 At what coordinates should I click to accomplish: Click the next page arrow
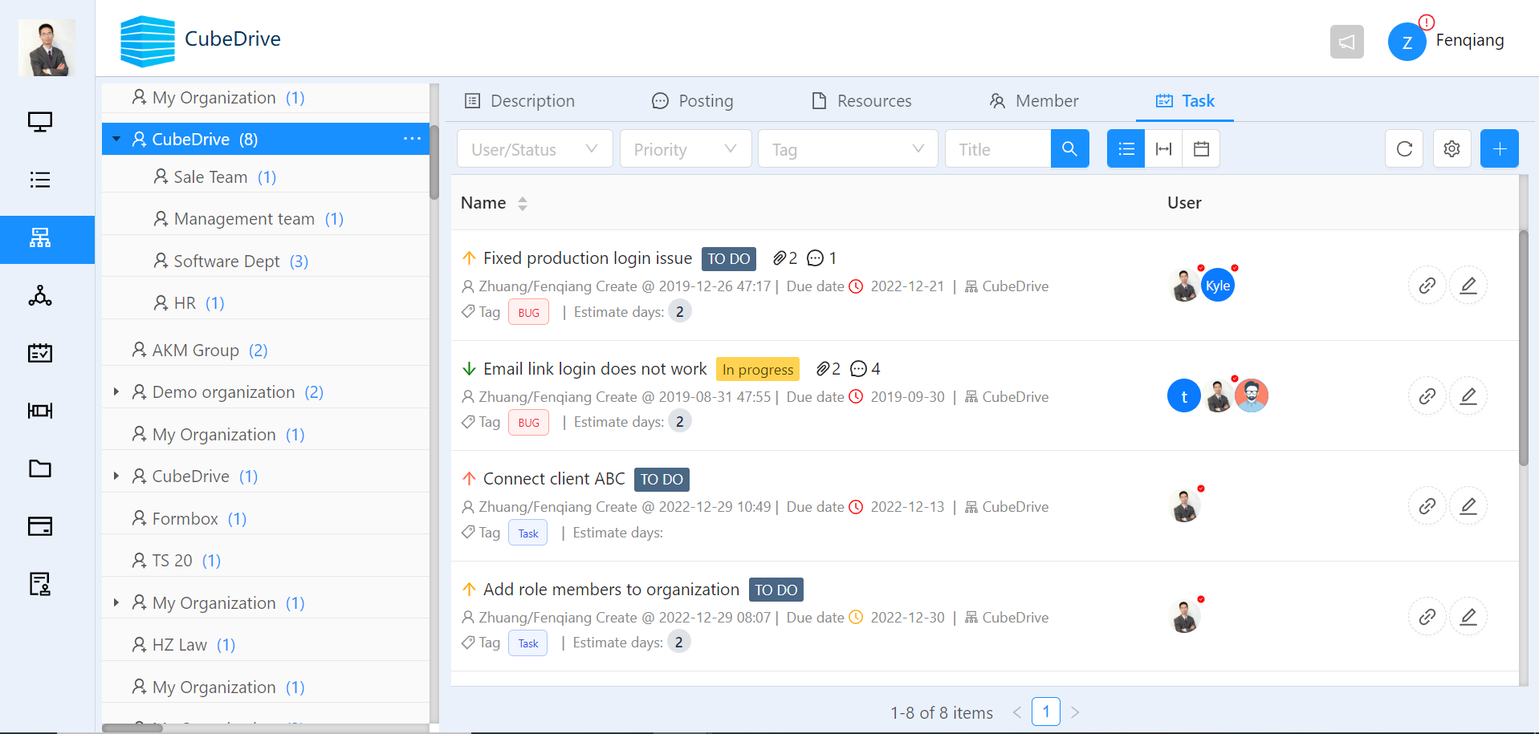pos(1075,712)
